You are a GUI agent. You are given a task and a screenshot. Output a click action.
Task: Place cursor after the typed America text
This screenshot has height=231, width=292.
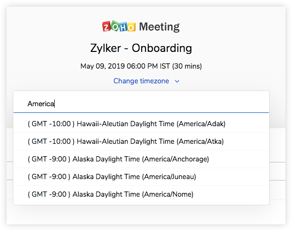pos(55,103)
